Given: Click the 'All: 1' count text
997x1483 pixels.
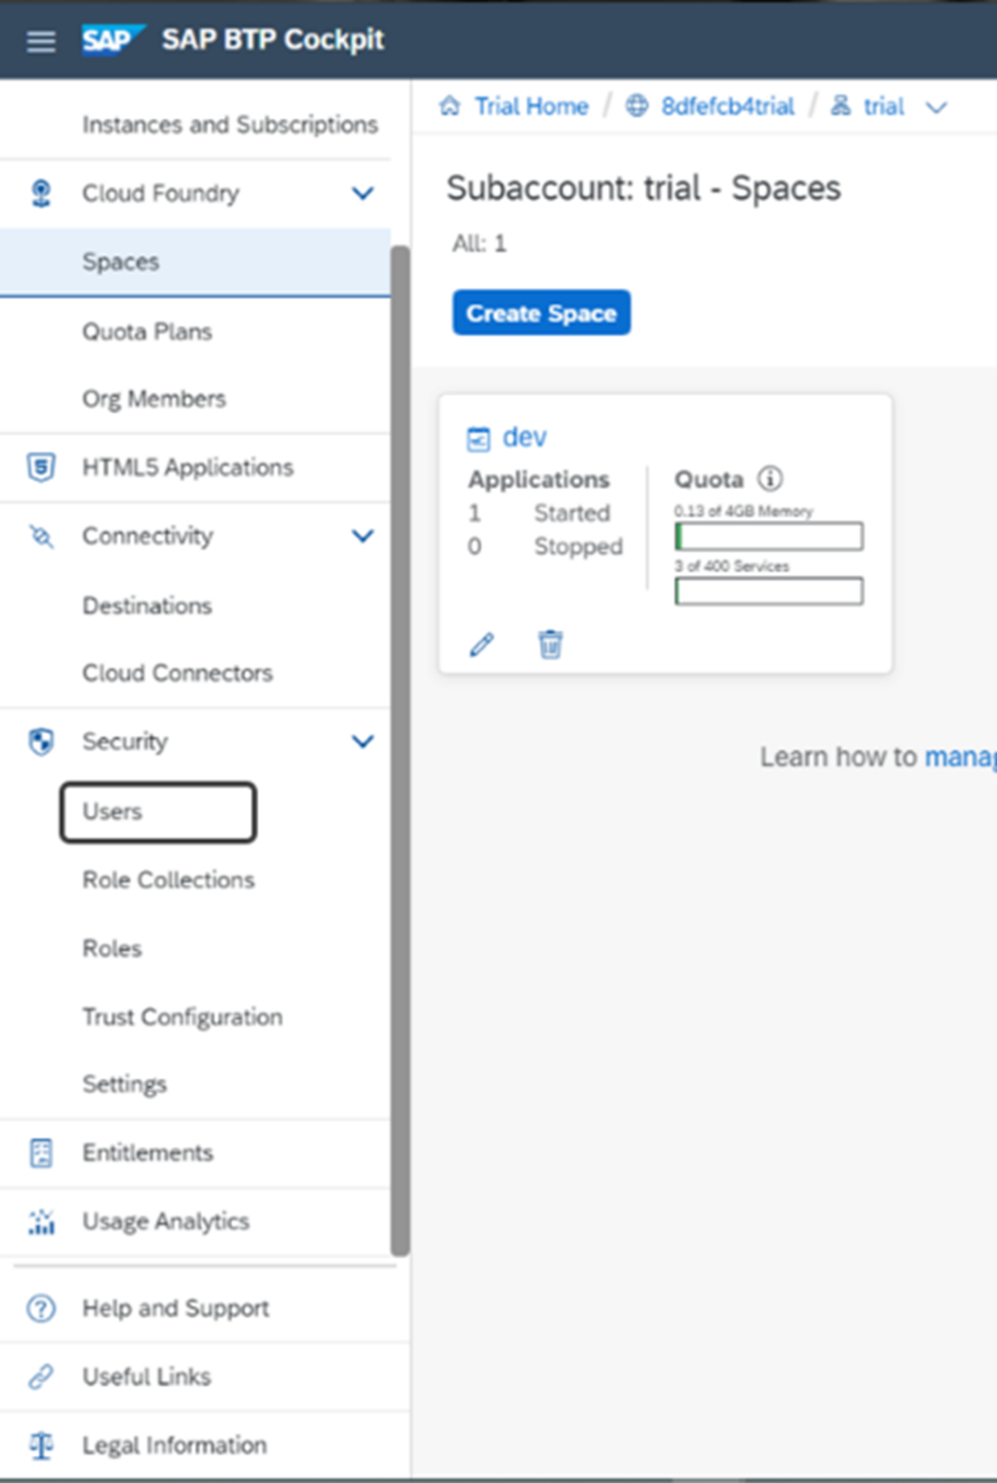Looking at the screenshot, I should (x=479, y=243).
